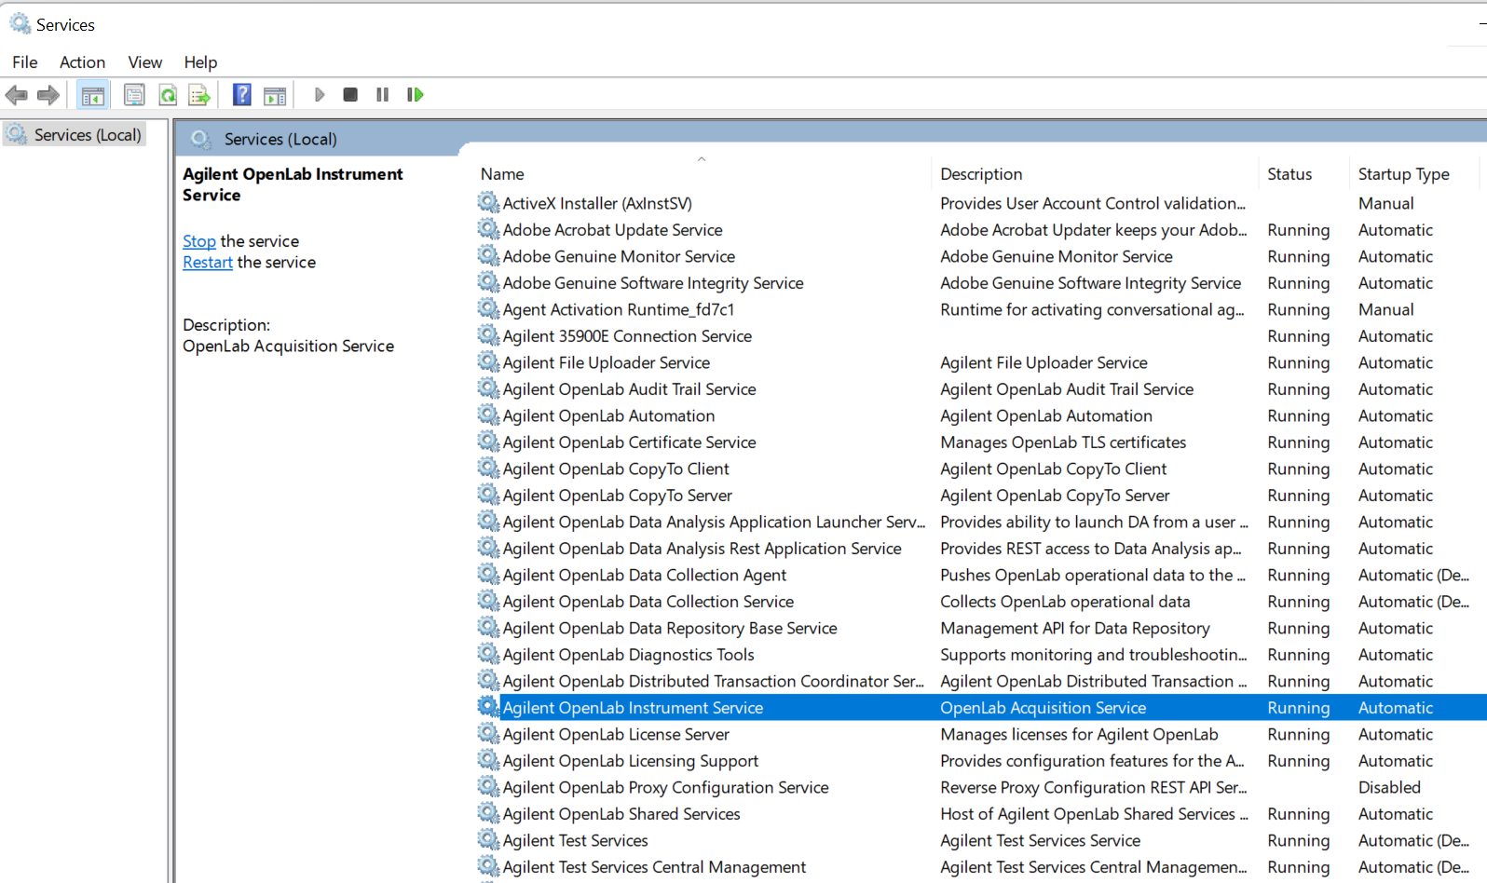
Task: Open the Properties toolbar icon
Action: click(134, 95)
